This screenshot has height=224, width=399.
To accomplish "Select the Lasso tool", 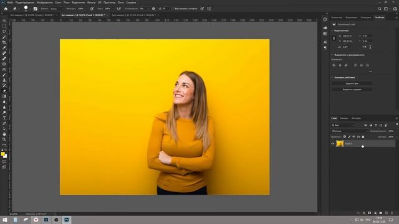I will 4,32.
